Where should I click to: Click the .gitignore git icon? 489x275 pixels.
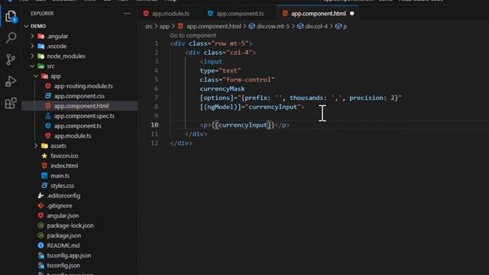(x=40, y=205)
